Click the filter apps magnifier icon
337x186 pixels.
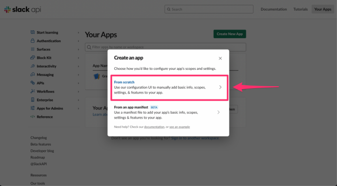click(x=89, y=47)
